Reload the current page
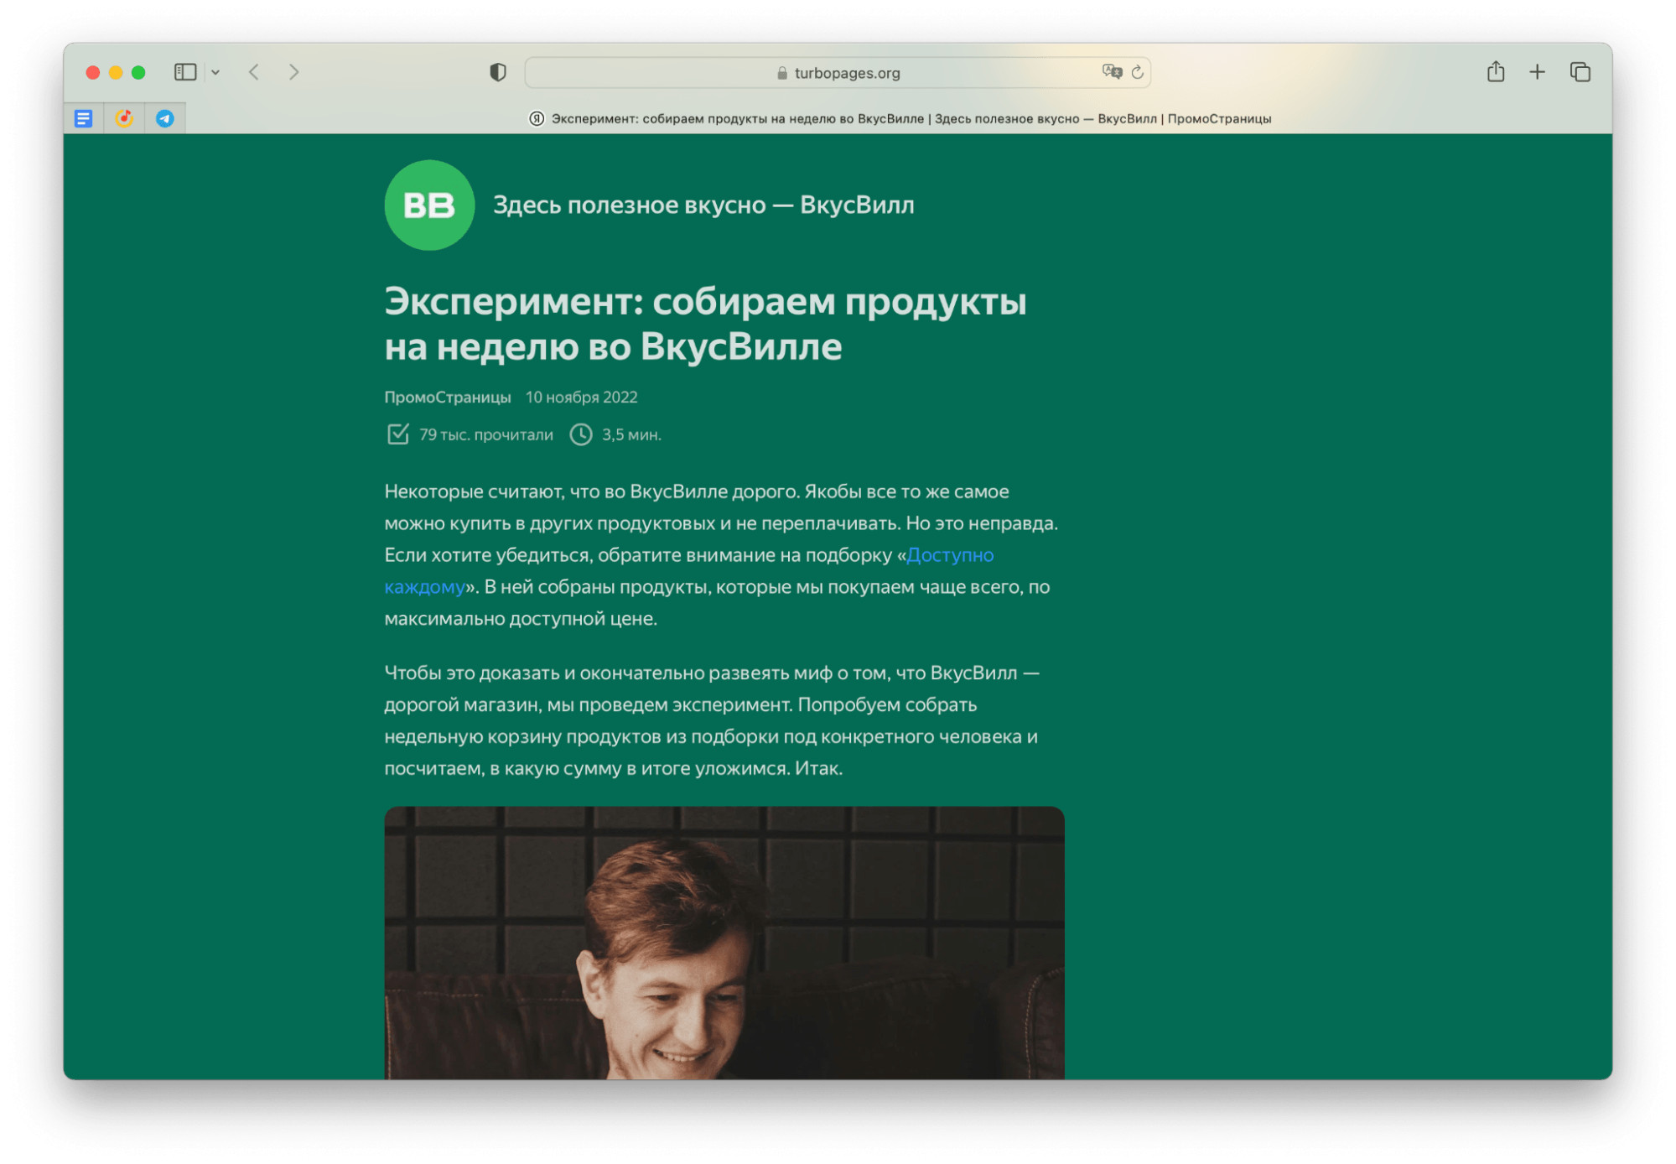1676x1164 pixels. point(1138,72)
